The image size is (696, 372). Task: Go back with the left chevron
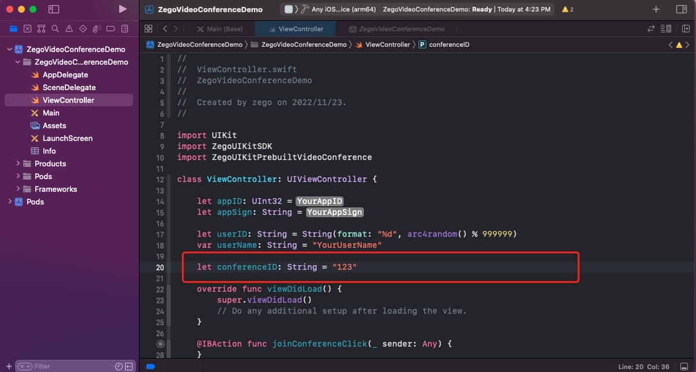coord(165,28)
